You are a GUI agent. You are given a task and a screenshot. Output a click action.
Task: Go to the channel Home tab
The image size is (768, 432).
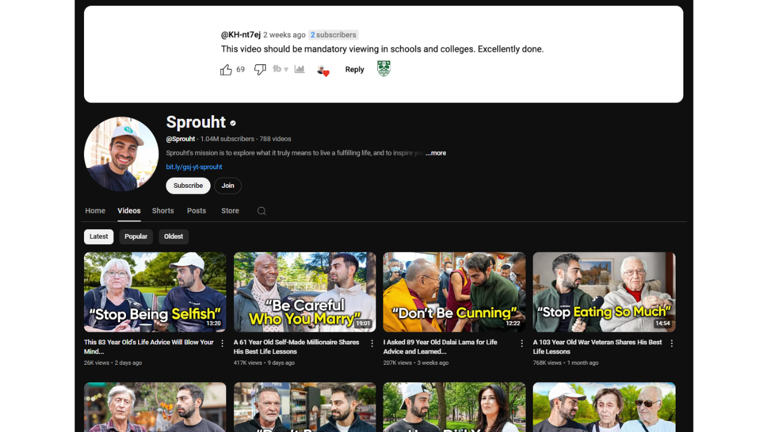[x=95, y=211]
